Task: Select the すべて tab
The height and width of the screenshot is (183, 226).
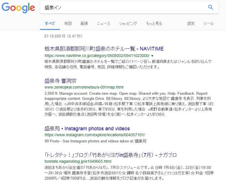Action: pyautogui.click(x=50, y=23)
